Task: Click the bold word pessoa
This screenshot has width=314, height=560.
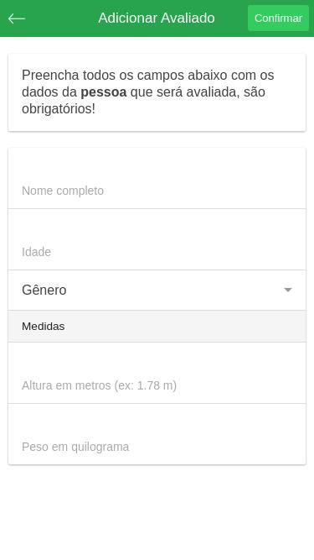Action: click(x=104, y=92)
